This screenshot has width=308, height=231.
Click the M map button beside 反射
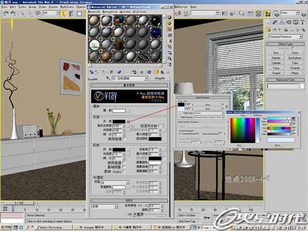point(128,122)
